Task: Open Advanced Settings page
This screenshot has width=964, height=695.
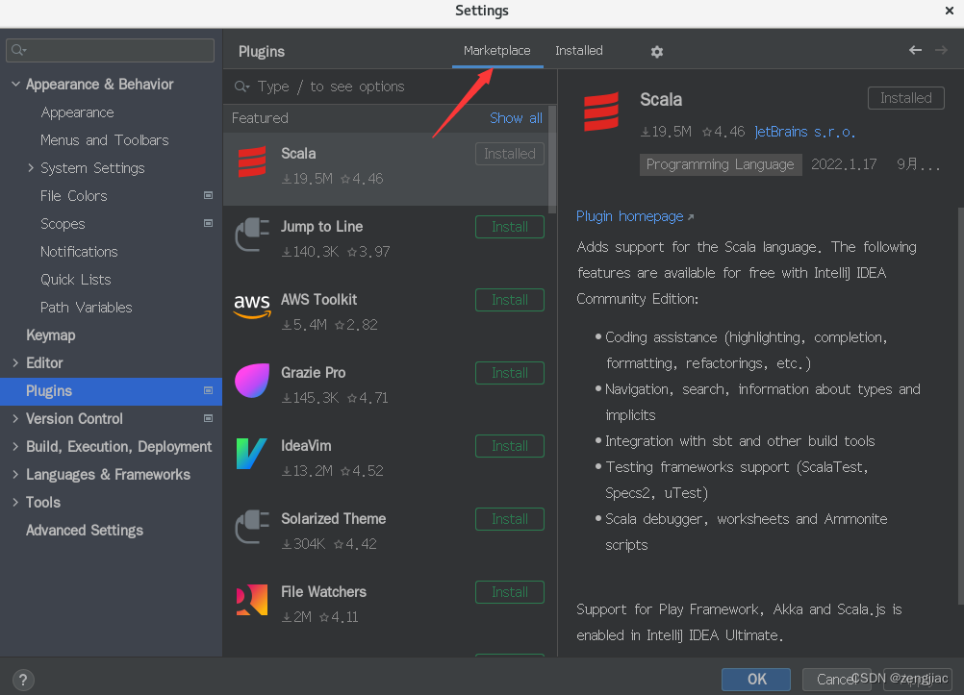Action: 85,530
